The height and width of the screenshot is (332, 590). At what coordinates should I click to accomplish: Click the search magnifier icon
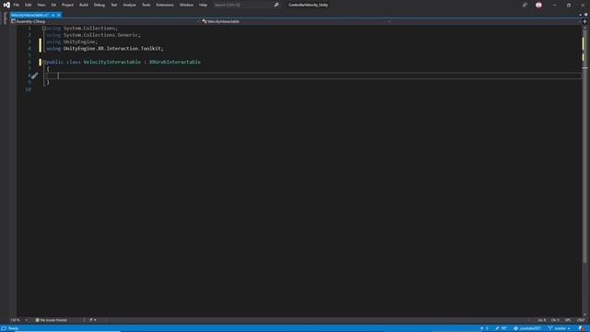pos(277,5)
